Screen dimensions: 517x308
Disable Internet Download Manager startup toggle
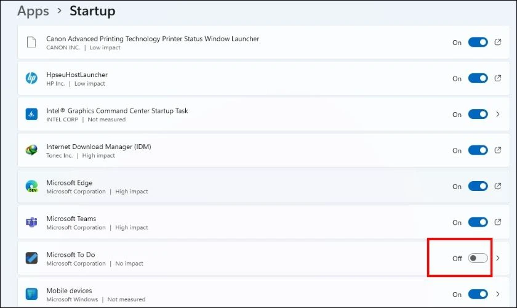coord(478,150)
